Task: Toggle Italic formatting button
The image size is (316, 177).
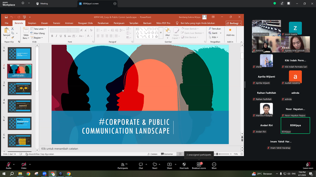Action: (x=56, y=36)
